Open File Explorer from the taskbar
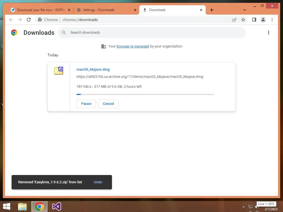The width and height of the screenshot is (283, 212). point(22,206)
